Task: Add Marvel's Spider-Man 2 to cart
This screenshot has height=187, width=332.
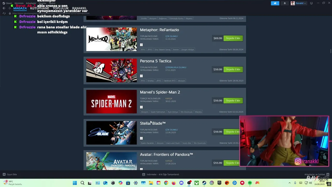Action: (233, 101)
